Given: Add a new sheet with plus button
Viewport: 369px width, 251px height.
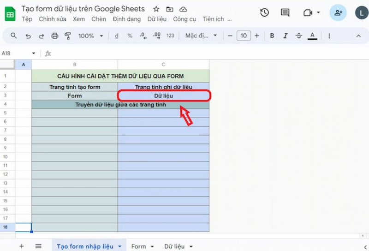Looking at the screenshot, I should (21, 246).
